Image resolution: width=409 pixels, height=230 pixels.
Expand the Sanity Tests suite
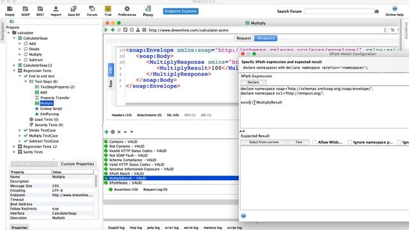(x=14, y=152)
